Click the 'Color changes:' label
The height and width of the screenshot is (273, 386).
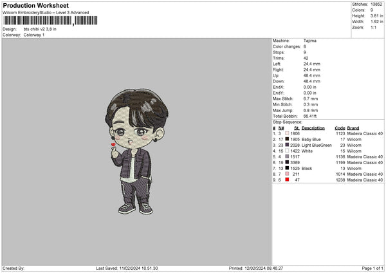coord(287,46)
